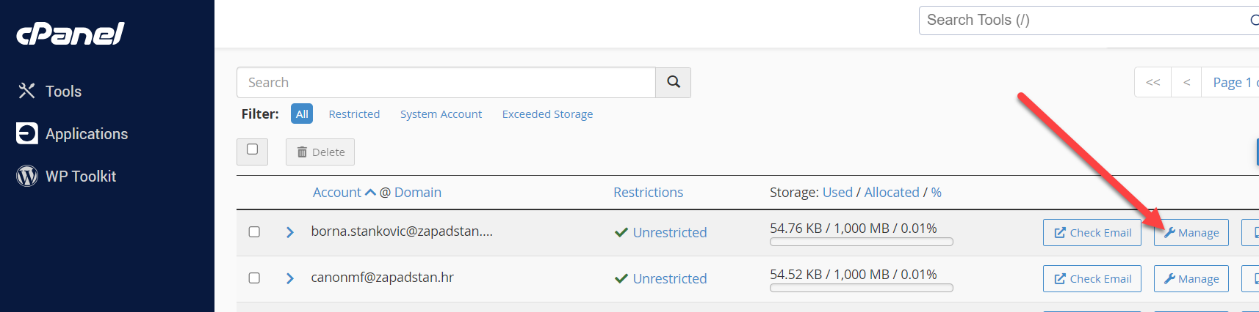The width and height of the screenshot is (1259, 312).
Task: Click borna.stankovic storage usage bar
Action: [861, 242]
